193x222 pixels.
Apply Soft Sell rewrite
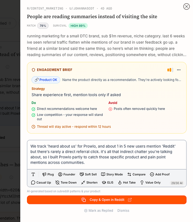88,174
